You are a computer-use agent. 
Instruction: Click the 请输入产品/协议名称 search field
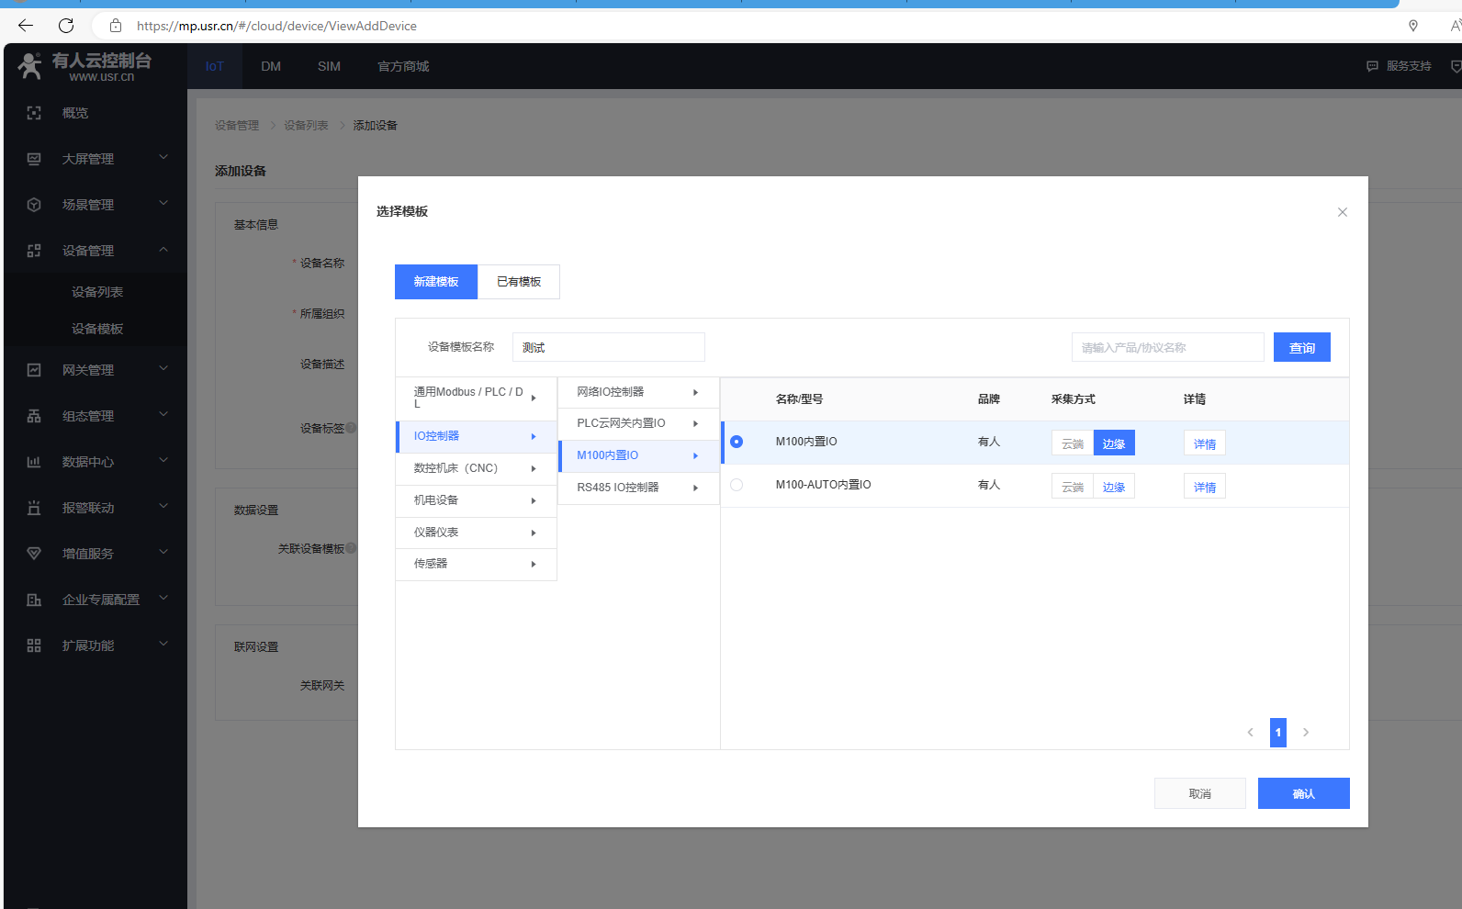point(1167,348)
